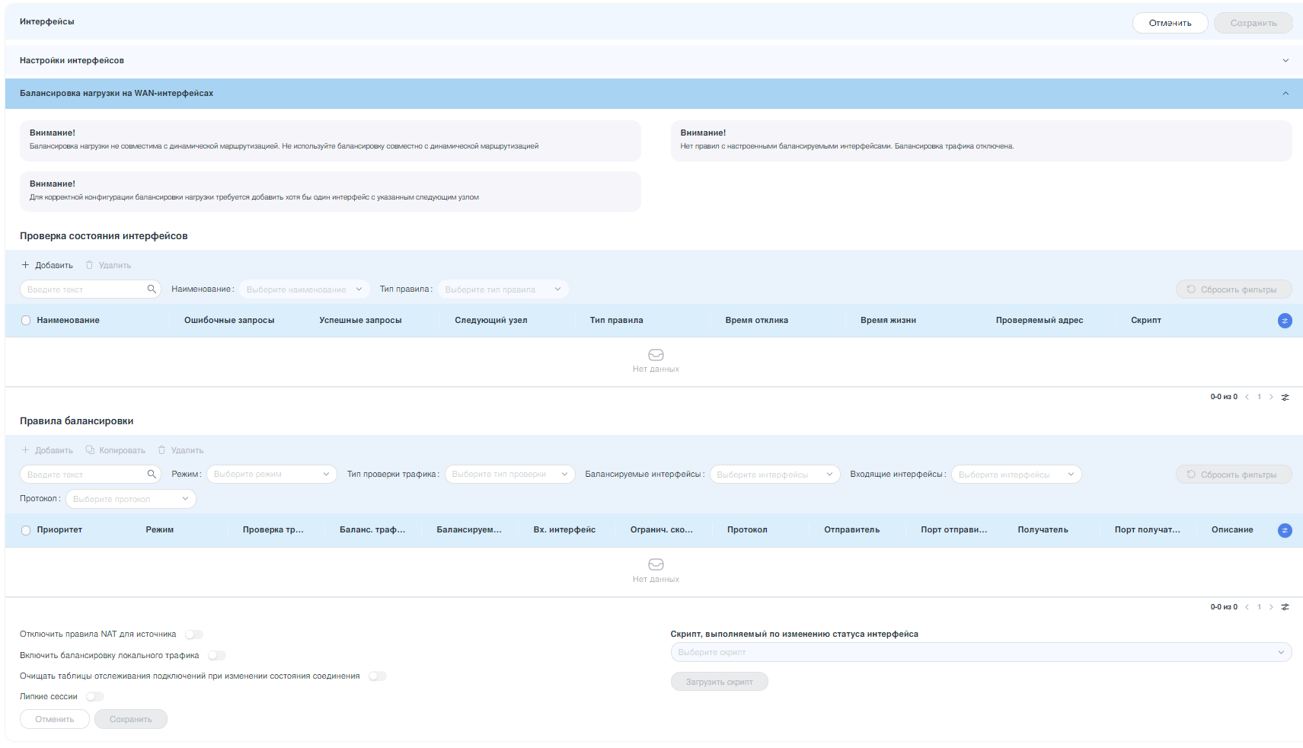Image resolution: width=1303 pixels, height=748 pixels.
Task: Click 'Добавить' in interface status check toolbar
Action: (47, 265)
